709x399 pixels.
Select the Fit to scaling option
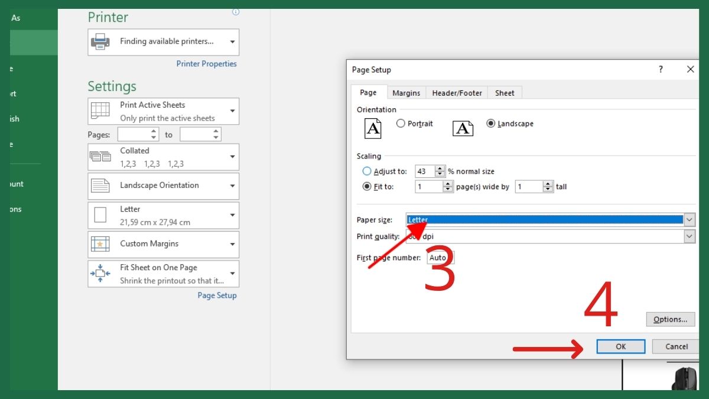(x=368, y=186)
